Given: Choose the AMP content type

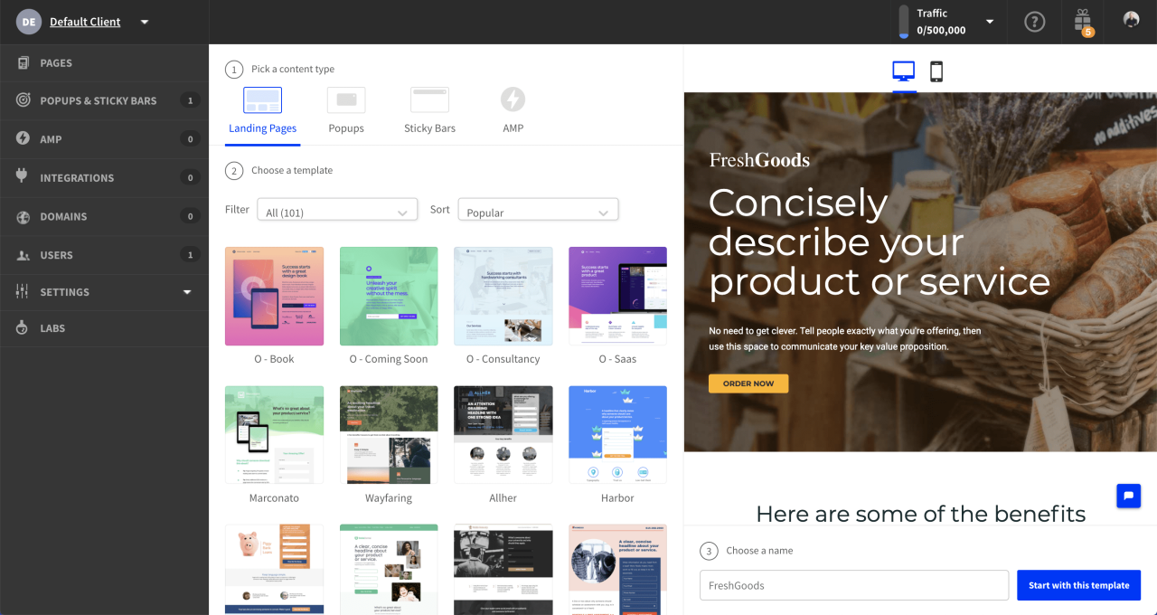Looking at the screenshot, I should [513, 109].
